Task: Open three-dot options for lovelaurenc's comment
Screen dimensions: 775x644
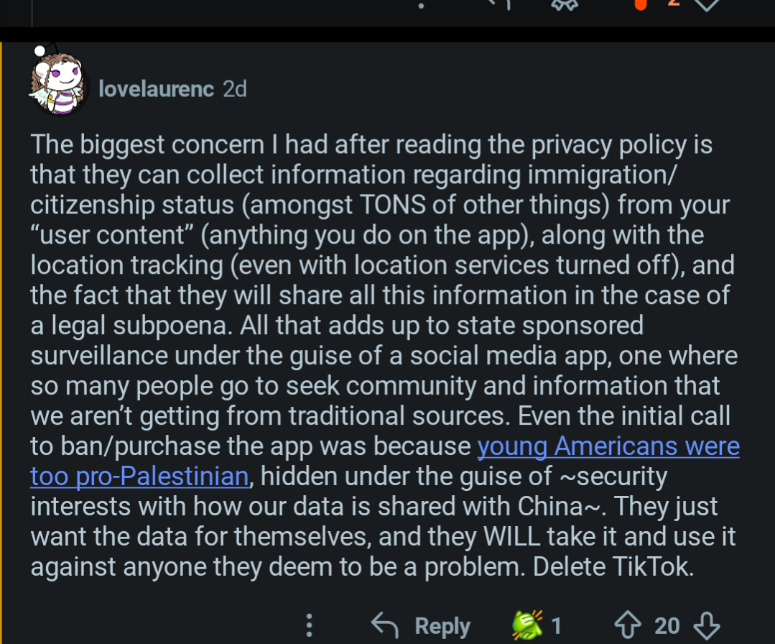Action: (x=309, y=625)
